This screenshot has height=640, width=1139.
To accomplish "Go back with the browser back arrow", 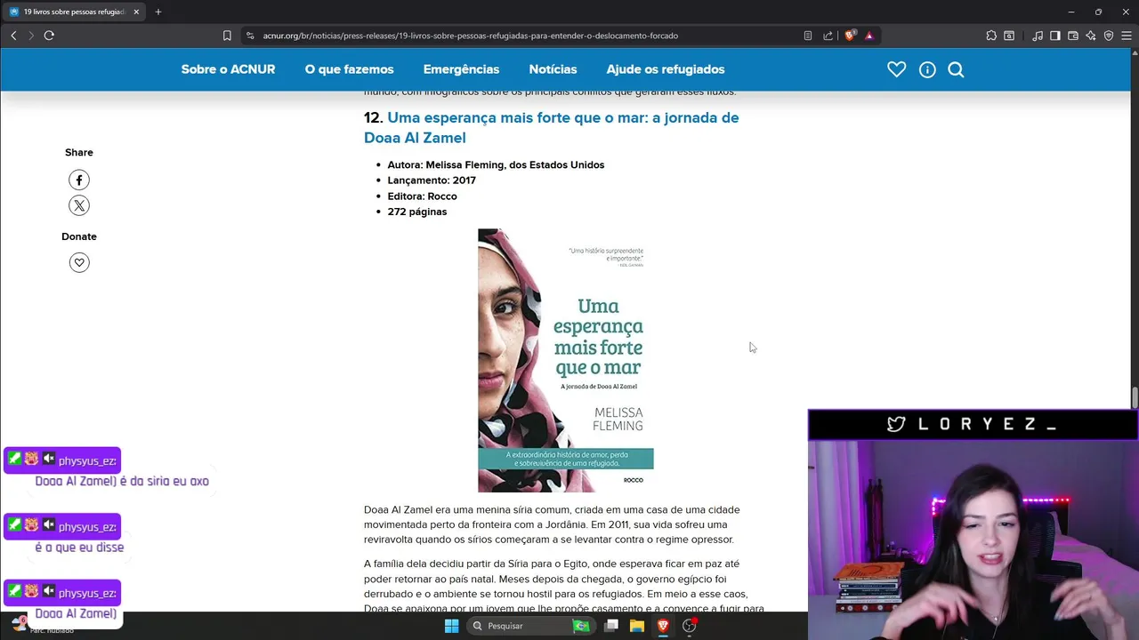I will pyautogui.click(x=13, y=36).
